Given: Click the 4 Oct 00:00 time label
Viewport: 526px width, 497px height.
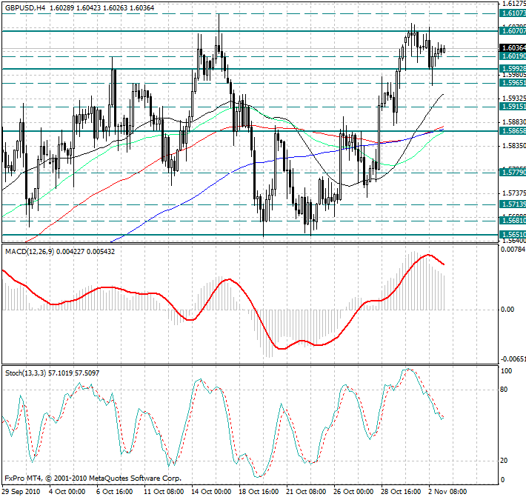Looking at the screenshot, I should click(67, 492).
